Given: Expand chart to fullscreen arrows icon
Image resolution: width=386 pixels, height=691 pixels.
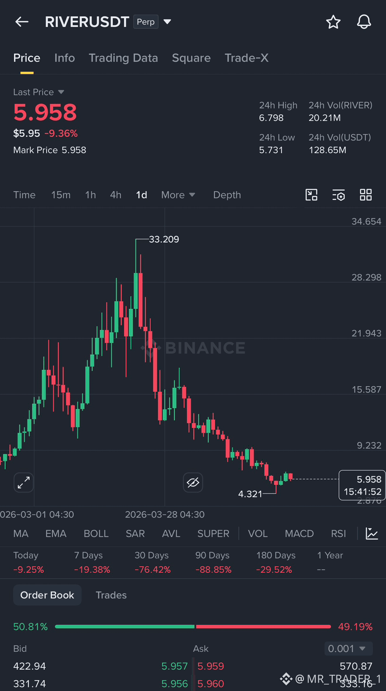Looking at the screenshot, I should (x=23, y=482).
